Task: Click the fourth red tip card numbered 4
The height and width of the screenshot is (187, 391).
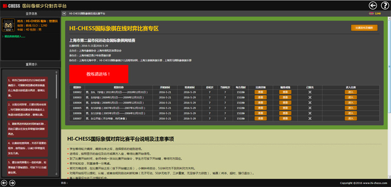Action: click(x=27, y=148)
